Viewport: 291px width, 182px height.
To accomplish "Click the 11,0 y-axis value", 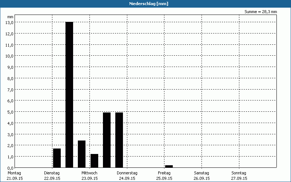I will (9, 45).
